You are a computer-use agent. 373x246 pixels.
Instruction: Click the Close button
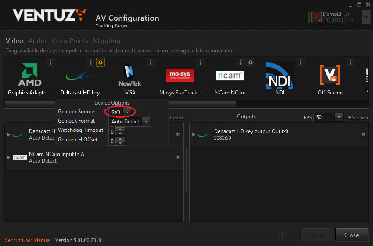351,235
